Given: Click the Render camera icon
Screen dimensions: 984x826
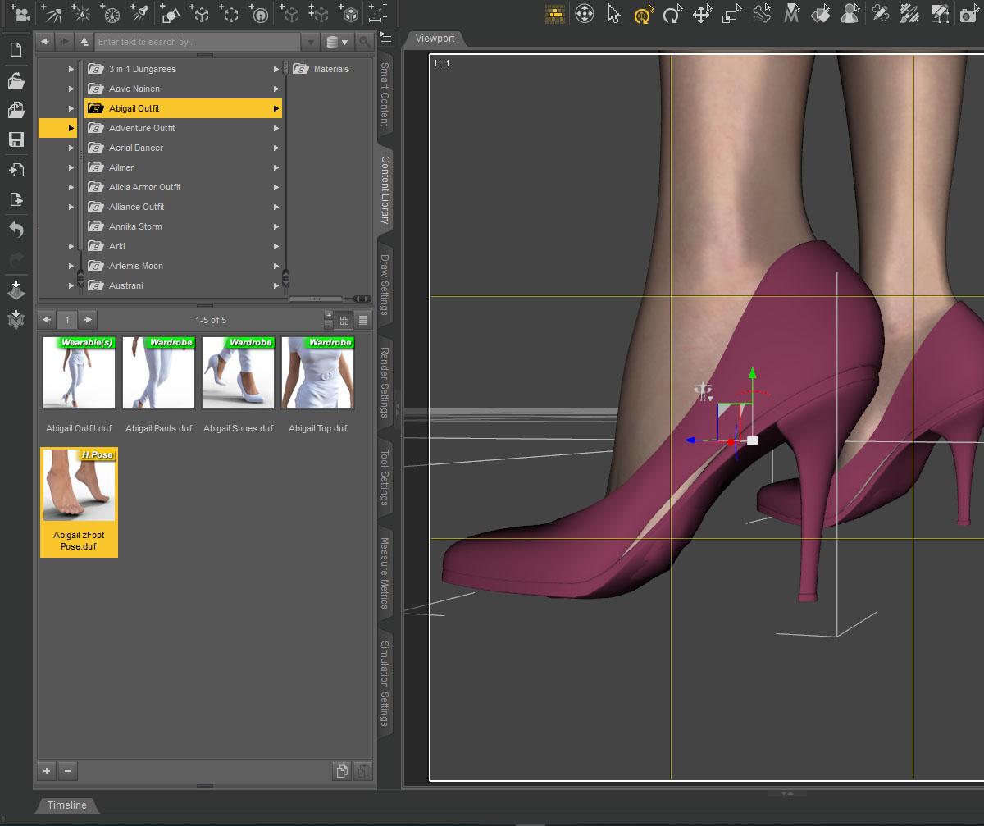Looking at the screenshot, I should pyautogui.click(x=968, y=14).
